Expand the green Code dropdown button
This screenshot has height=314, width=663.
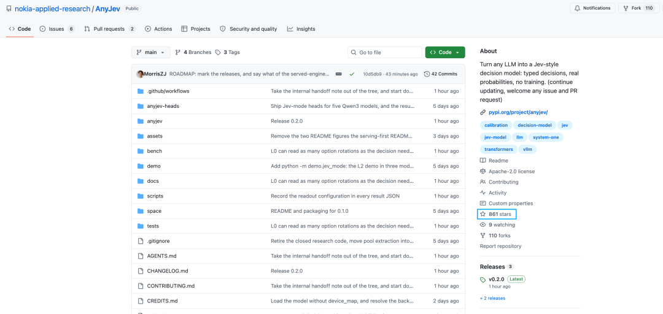point(445,52)
